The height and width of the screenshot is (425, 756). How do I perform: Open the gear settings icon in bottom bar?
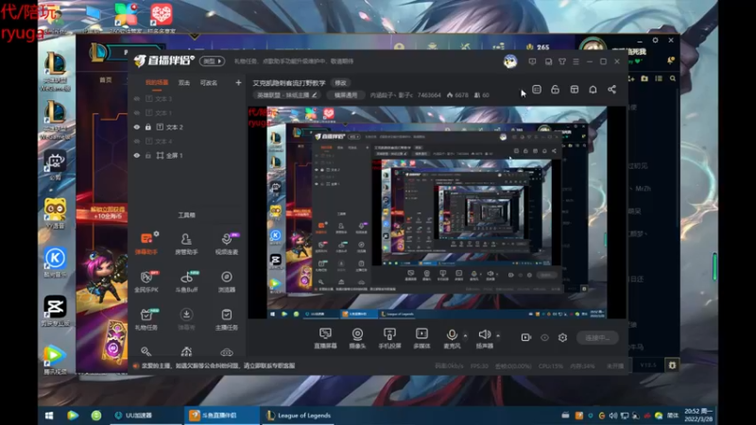point(562,338)
